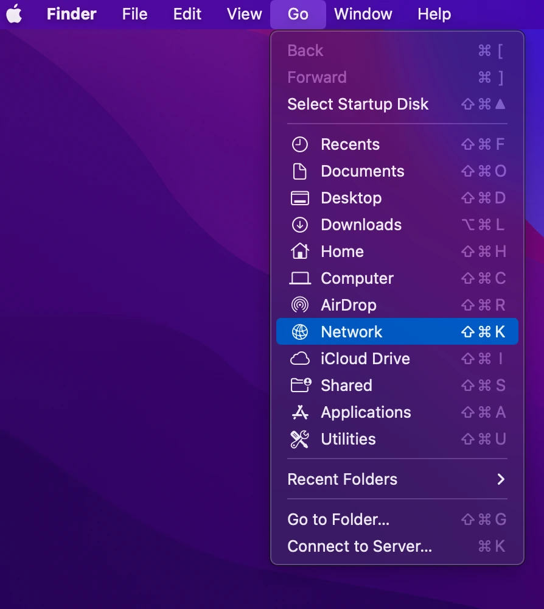Viewport: 544px width, 609px height.
Task: Choose Select Startup Disk
Action: pyautogui.click(x=397, y=104)
